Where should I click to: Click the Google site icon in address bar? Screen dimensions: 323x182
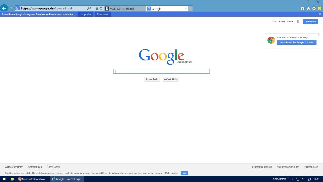coord(17,8)
